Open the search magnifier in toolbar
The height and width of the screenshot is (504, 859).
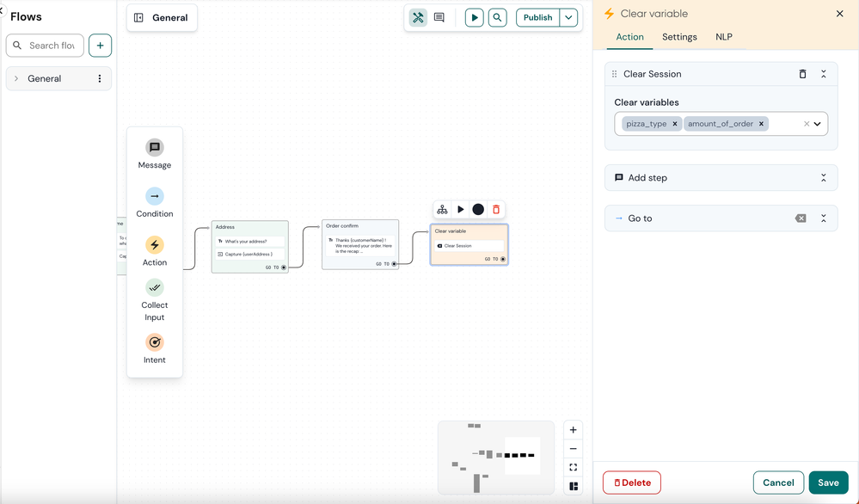pyautogui.click(x=498, y=17)
